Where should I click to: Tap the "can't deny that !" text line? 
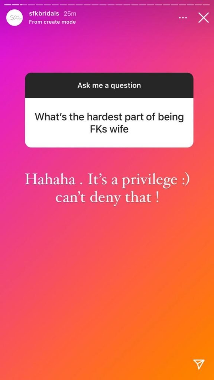click(107, 198)
